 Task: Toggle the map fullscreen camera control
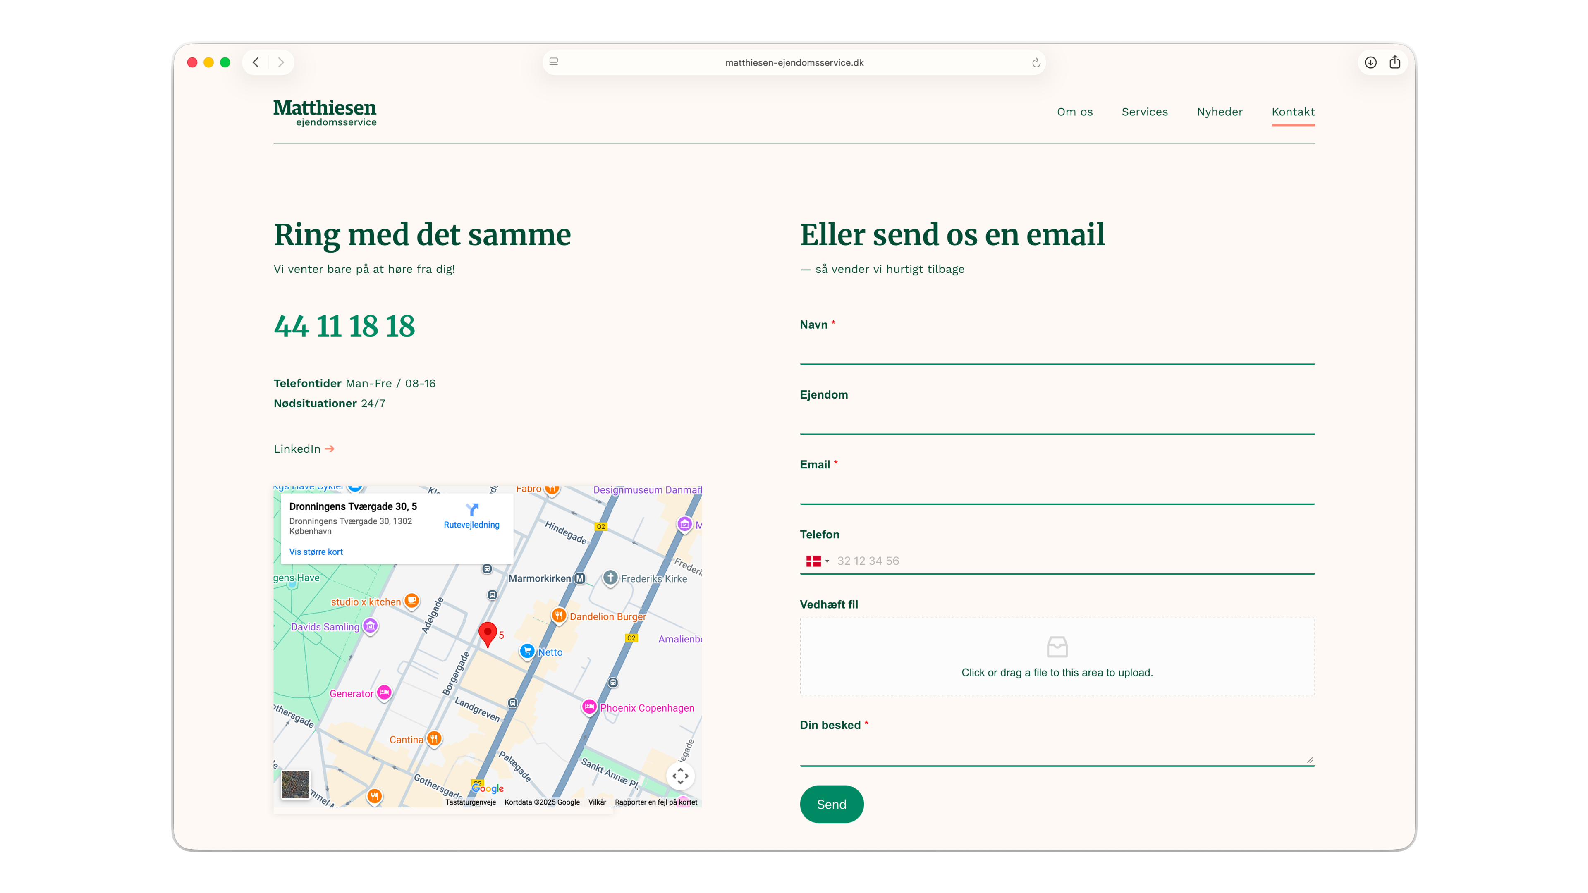click(x=680, y=776)
